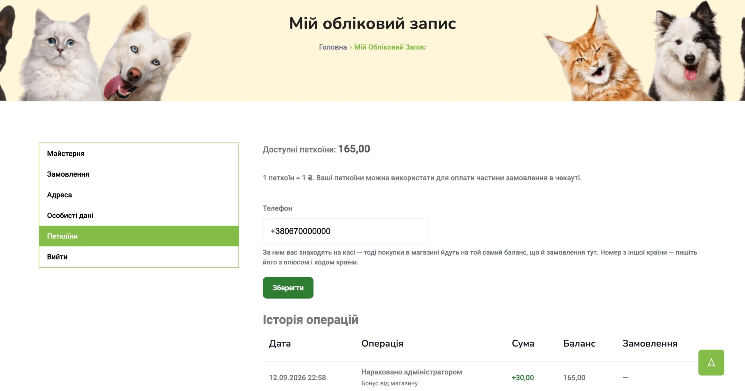Click the +30,00 amount in history
Viewport: 745px width, 391px height.
[523, 378]
